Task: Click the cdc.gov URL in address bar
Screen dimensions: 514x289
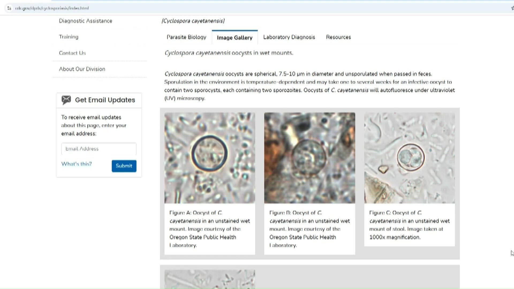Action: point(52,8)
